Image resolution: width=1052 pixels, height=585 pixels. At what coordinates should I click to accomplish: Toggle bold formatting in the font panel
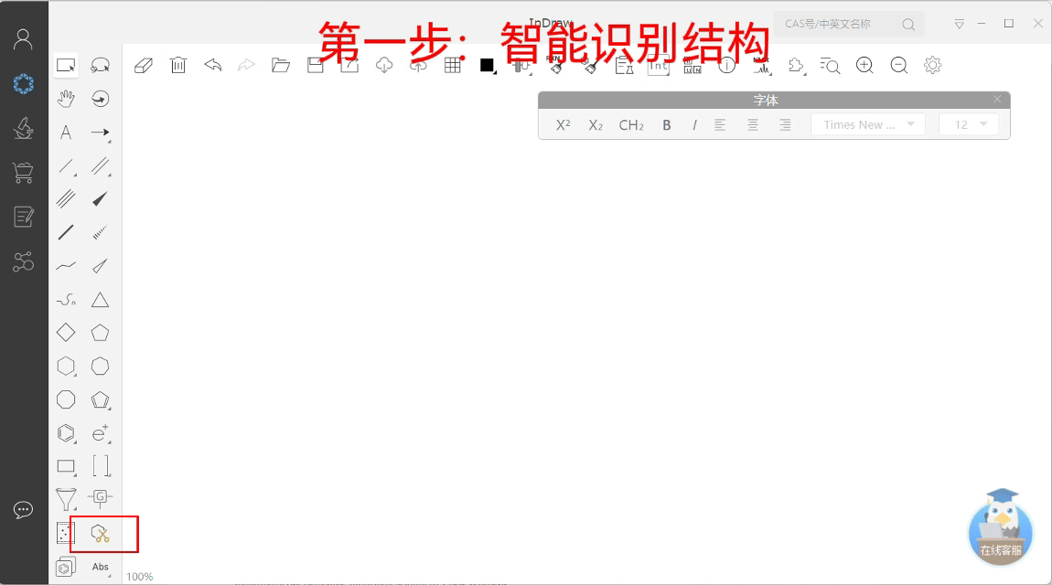pos(666,124)
